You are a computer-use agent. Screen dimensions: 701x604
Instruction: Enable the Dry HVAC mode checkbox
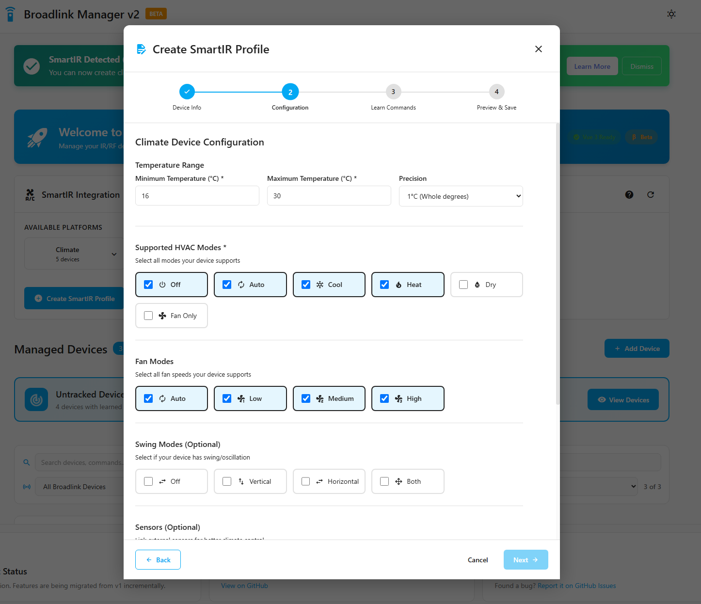pos(463,285)
